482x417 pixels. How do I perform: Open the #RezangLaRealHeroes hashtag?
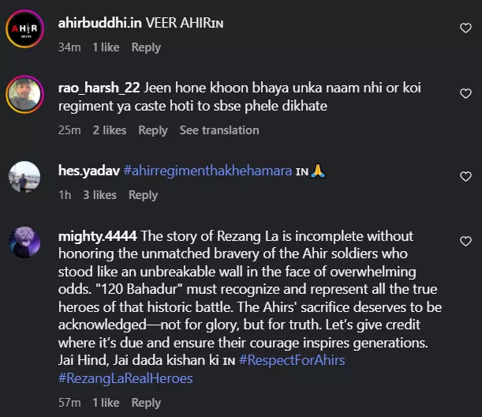[125, 378]
